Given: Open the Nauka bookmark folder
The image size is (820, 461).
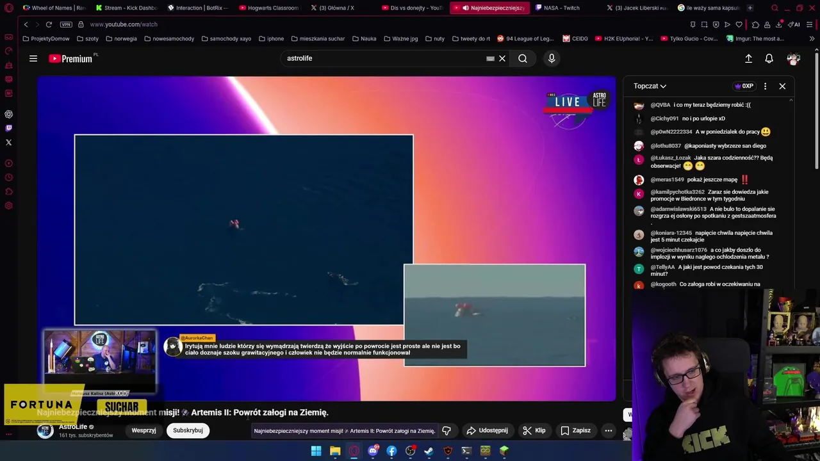Looking at the screenshot, I should (364, 38).
